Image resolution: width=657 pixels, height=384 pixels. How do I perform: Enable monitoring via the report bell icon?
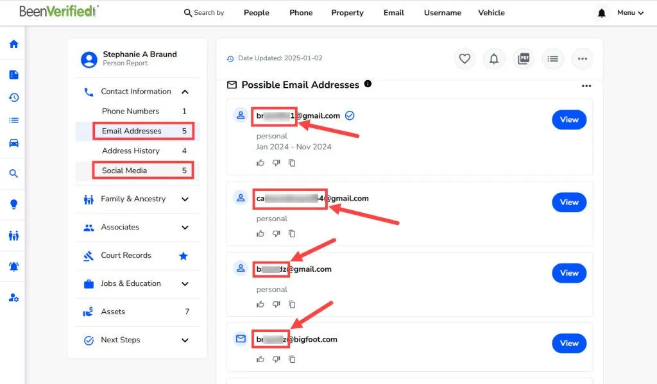click(493, 58)
